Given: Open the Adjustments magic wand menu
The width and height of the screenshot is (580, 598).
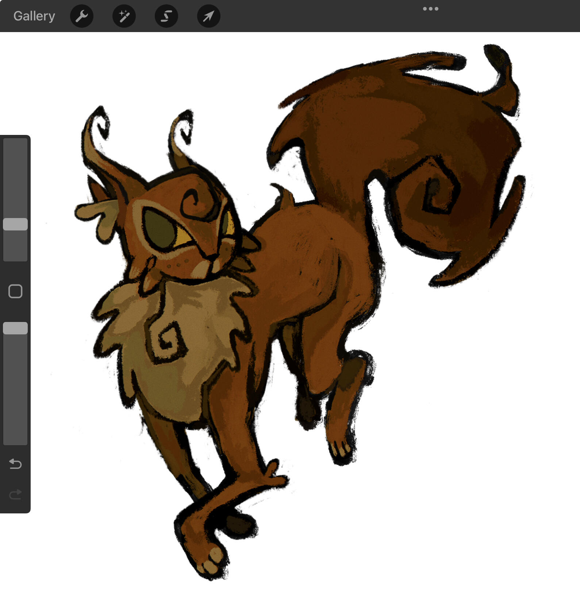Looking at the screenshot, I should pos(124,16).
